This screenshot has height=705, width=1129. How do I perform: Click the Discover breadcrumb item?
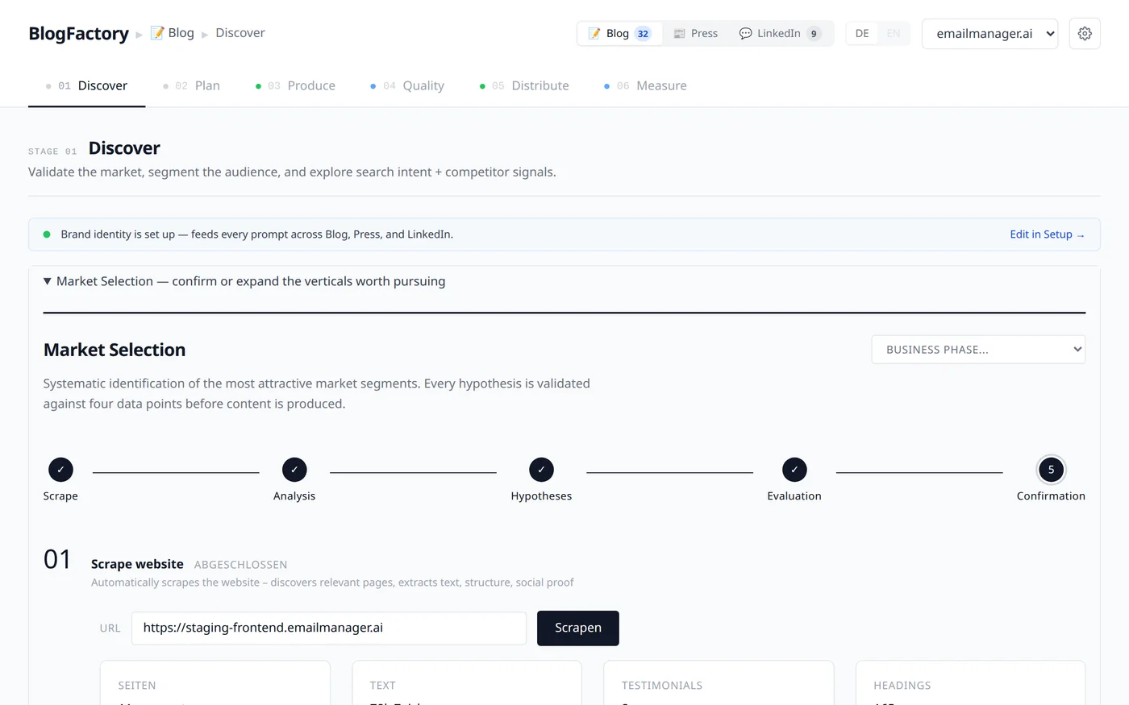pyautogui.click(x=240, y=33)
